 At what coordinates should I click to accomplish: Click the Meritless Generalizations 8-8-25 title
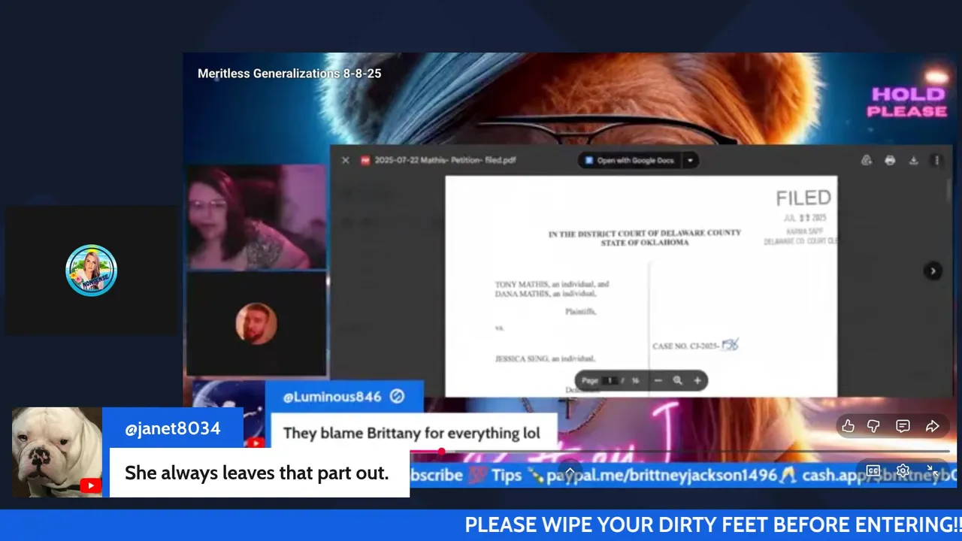[289, 74]
